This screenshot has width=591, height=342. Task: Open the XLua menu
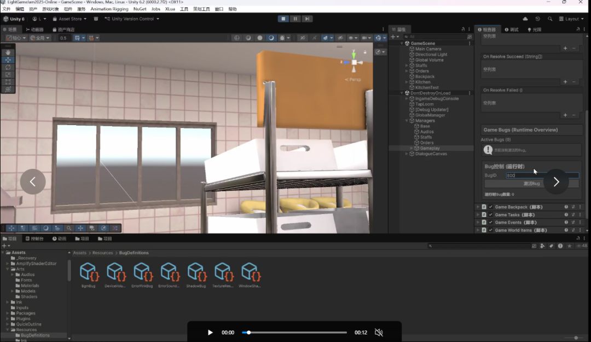click(x=170, y=9)
